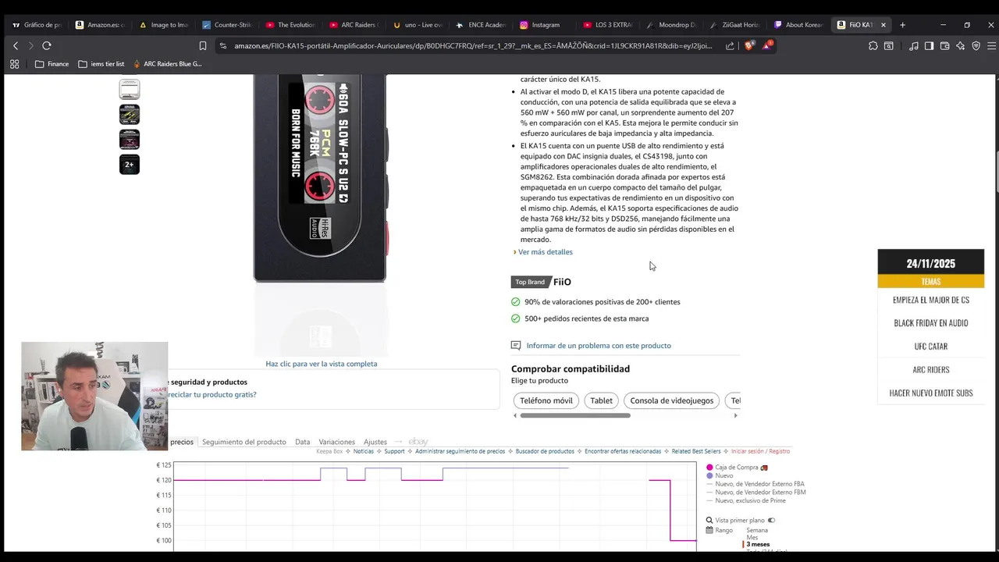The image size is (999, 562).
Task: Choose Teléfono móvil compatibility option
Action: (546, 400)
